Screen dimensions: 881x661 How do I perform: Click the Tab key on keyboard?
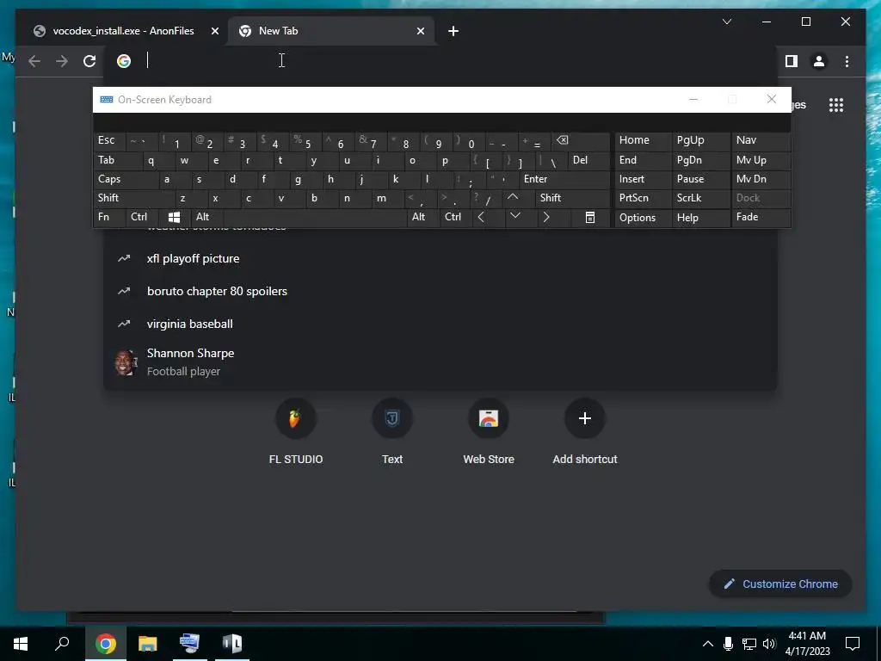click(117, 160)
